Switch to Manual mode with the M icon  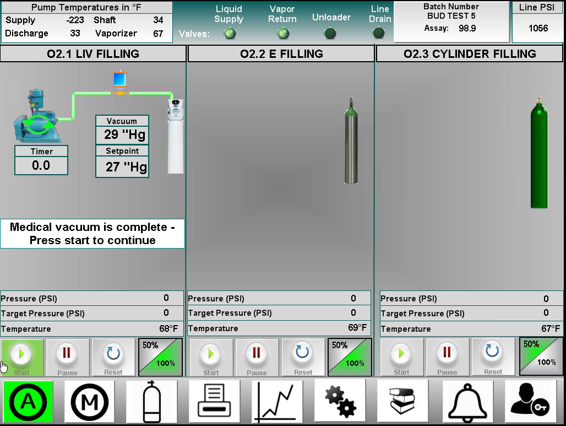pyautogui.click(x=90, y=401)
